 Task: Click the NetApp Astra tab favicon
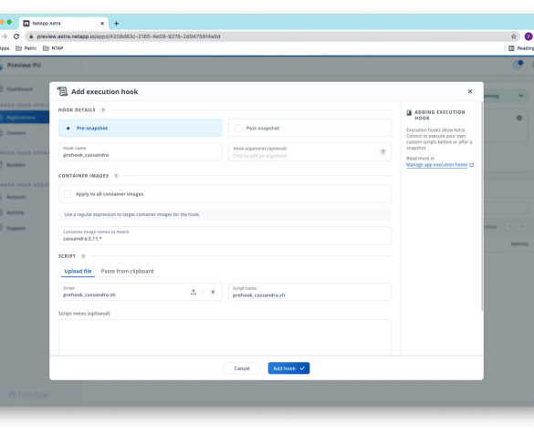26,24
